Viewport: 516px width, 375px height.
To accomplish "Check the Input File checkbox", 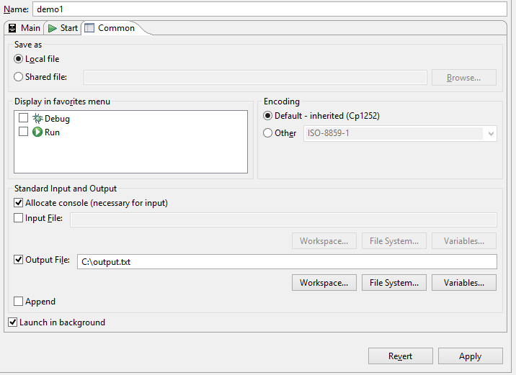I will point(19,218).
